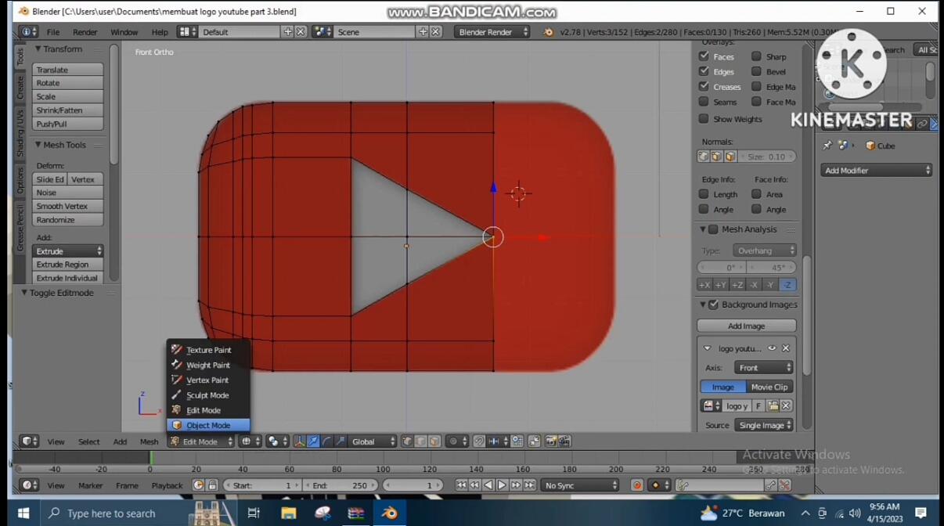Viewport: 944px width, 526px height.
Task: Open the Shading / UVs tool shelf tab
Action: pyautogui.click(x=20, y=135)
